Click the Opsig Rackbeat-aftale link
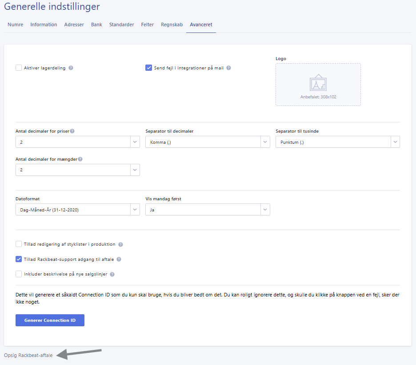Screen dimensions: 416x365 tap(28, 355)
